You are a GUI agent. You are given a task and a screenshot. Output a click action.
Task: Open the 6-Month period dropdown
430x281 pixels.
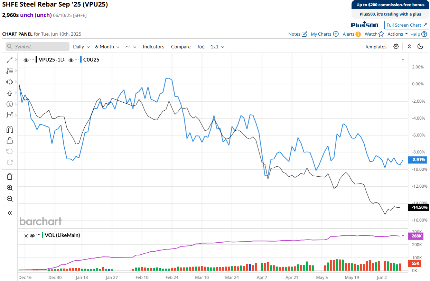107,47
